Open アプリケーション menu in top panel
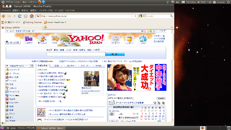231x130 pixels. pos(13,2)
